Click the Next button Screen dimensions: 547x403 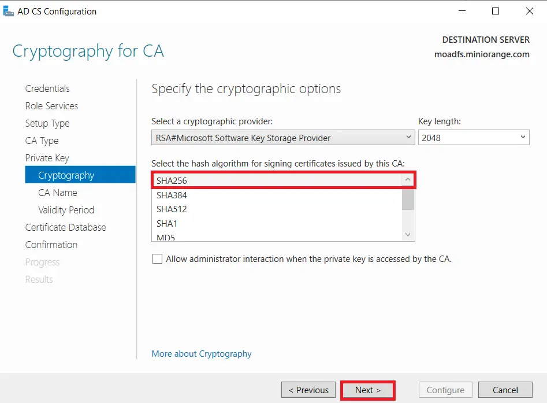[x=368, y=390]
